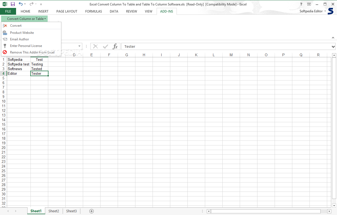Open Excel Help question mark icon
The image size is (337, 215).
point(301,4)
